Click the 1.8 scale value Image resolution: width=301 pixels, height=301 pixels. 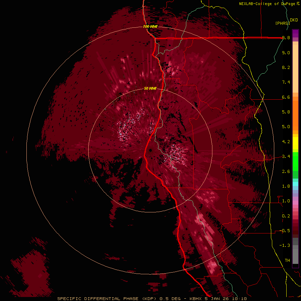tap(286, 186)
